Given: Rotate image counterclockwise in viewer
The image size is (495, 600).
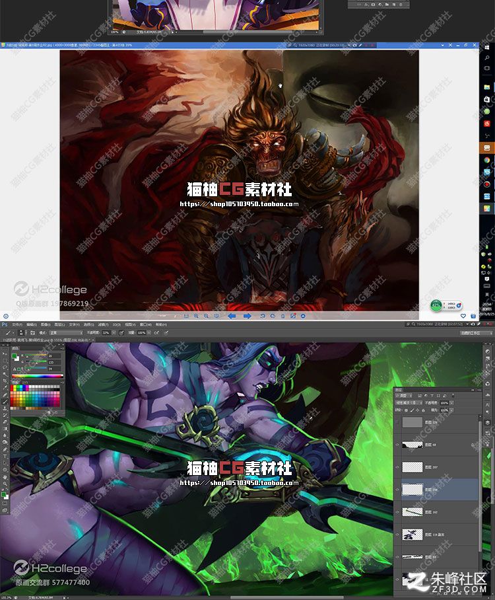Looking at the screenshot, I should coord(263,316).
